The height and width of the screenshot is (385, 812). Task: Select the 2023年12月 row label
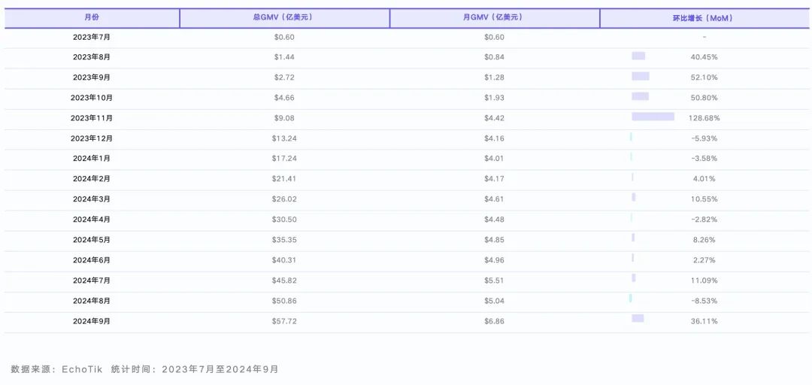[92, 138]
